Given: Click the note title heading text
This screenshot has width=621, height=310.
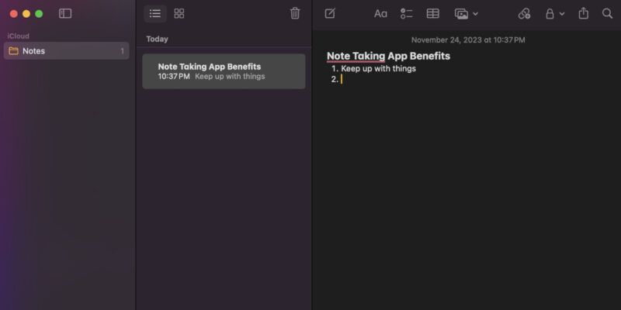Looking at the screenshot, I should (389, 56).
